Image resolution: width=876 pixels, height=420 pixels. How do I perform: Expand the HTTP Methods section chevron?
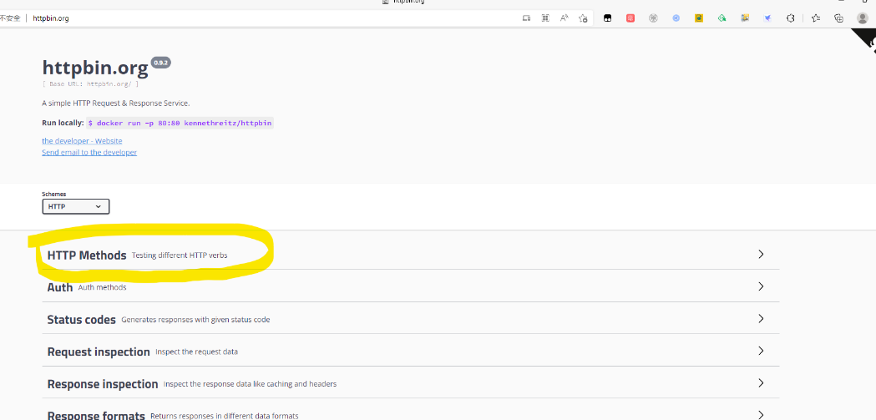(x=761, y=254)
